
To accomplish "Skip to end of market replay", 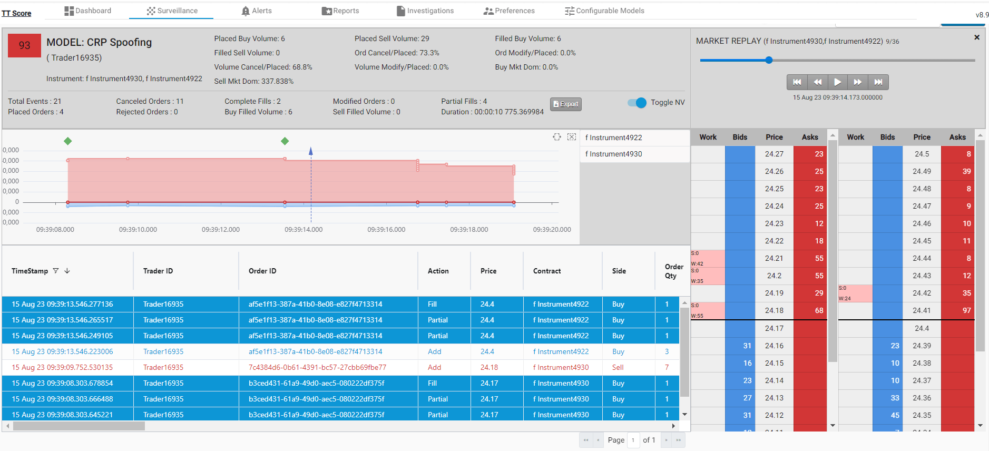I will [x=878, y=82].
